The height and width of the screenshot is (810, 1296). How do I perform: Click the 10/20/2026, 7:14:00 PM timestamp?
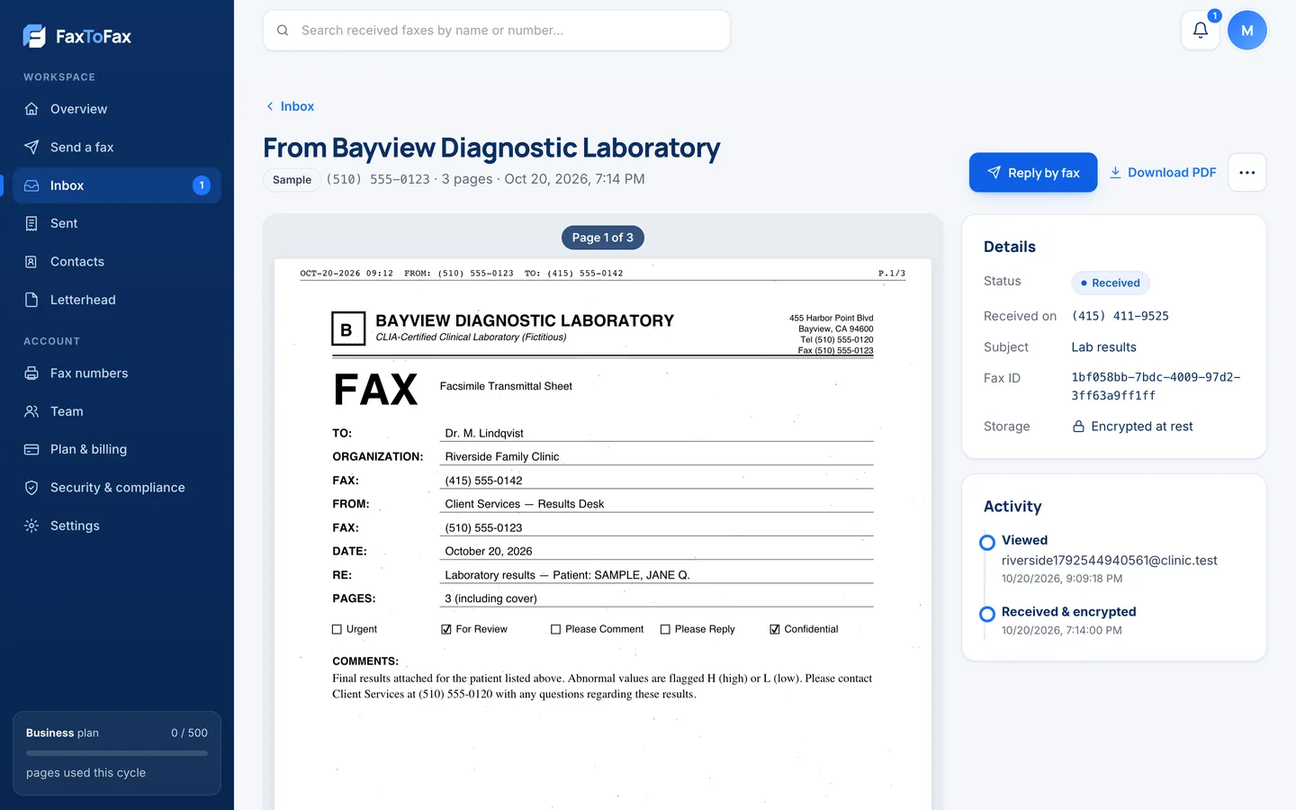1061,631
